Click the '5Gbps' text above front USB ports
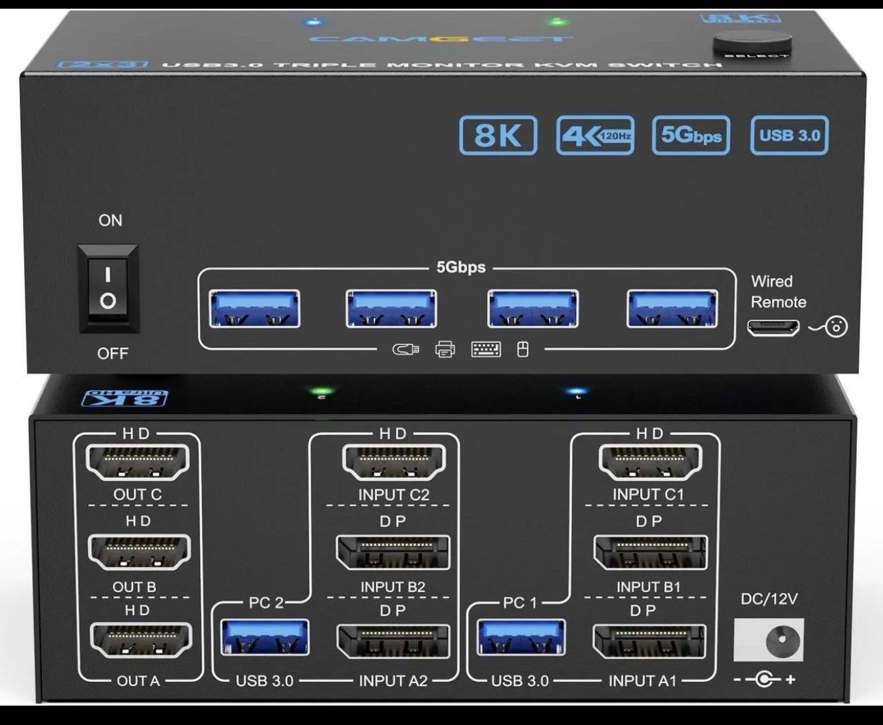This screenshot has width=883, height=725. [x=461, y=267]
